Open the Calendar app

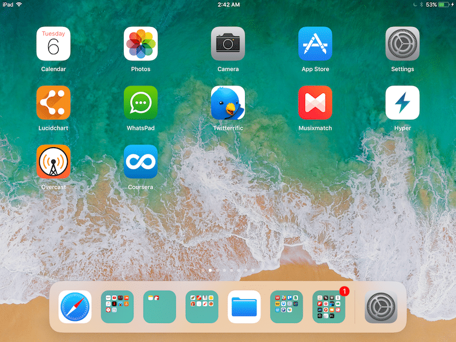pos(54,44)
